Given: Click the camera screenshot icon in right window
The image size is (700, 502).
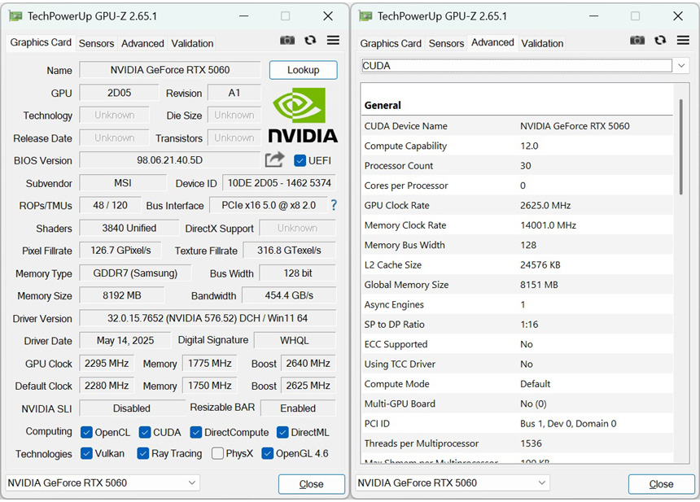Looking at the screenshot, I should pyautogui.click(x=637, y=41).
